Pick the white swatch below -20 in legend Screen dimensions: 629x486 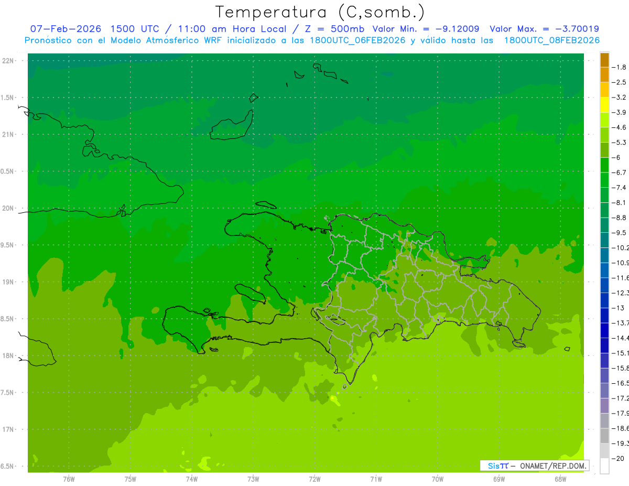pyautogui.click(x=604, y=466)
